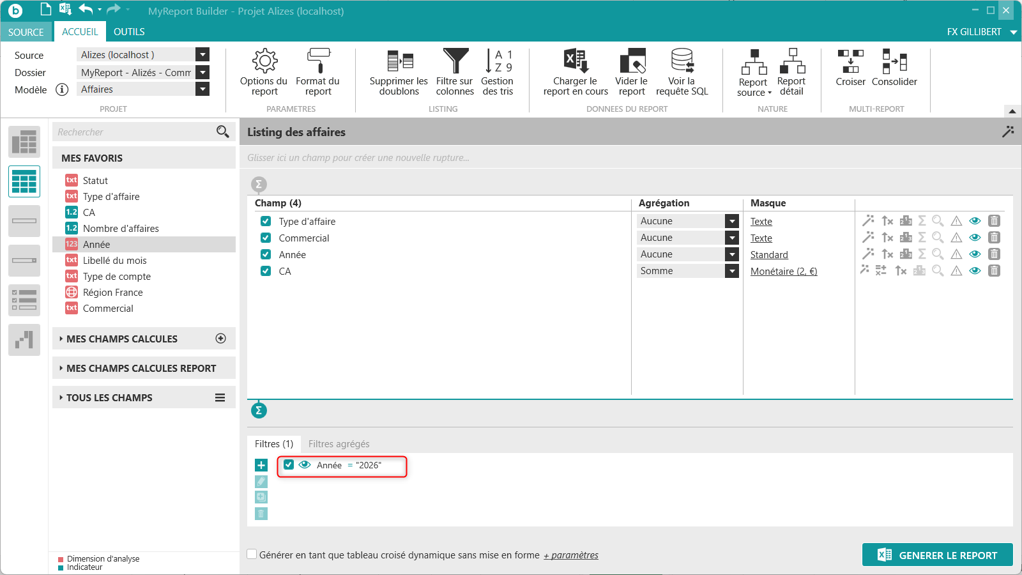Open the Agrégation dropdown for CA
1022x575 pixels.
point(732,271)
